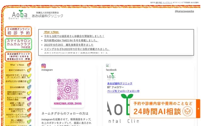Open the 24時間オンライン初診予約 button

[18, 31]
